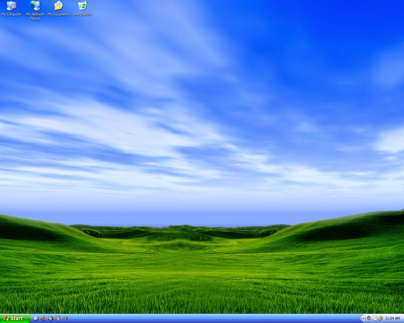The image size is (404, 323).
Task: Open the My Documents folder
Action: [58, 6]
